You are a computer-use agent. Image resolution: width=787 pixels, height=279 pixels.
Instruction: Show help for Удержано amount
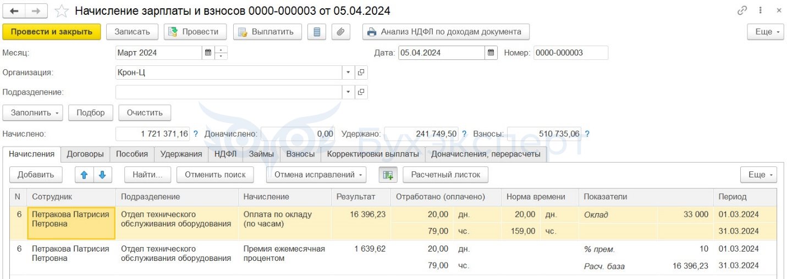click(464, 133)
